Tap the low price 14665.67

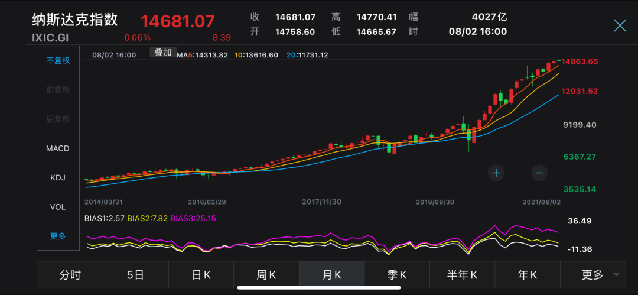click(x=376, y=32)
